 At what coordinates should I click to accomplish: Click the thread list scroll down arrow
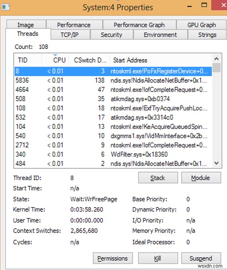(x=217, y=163)
